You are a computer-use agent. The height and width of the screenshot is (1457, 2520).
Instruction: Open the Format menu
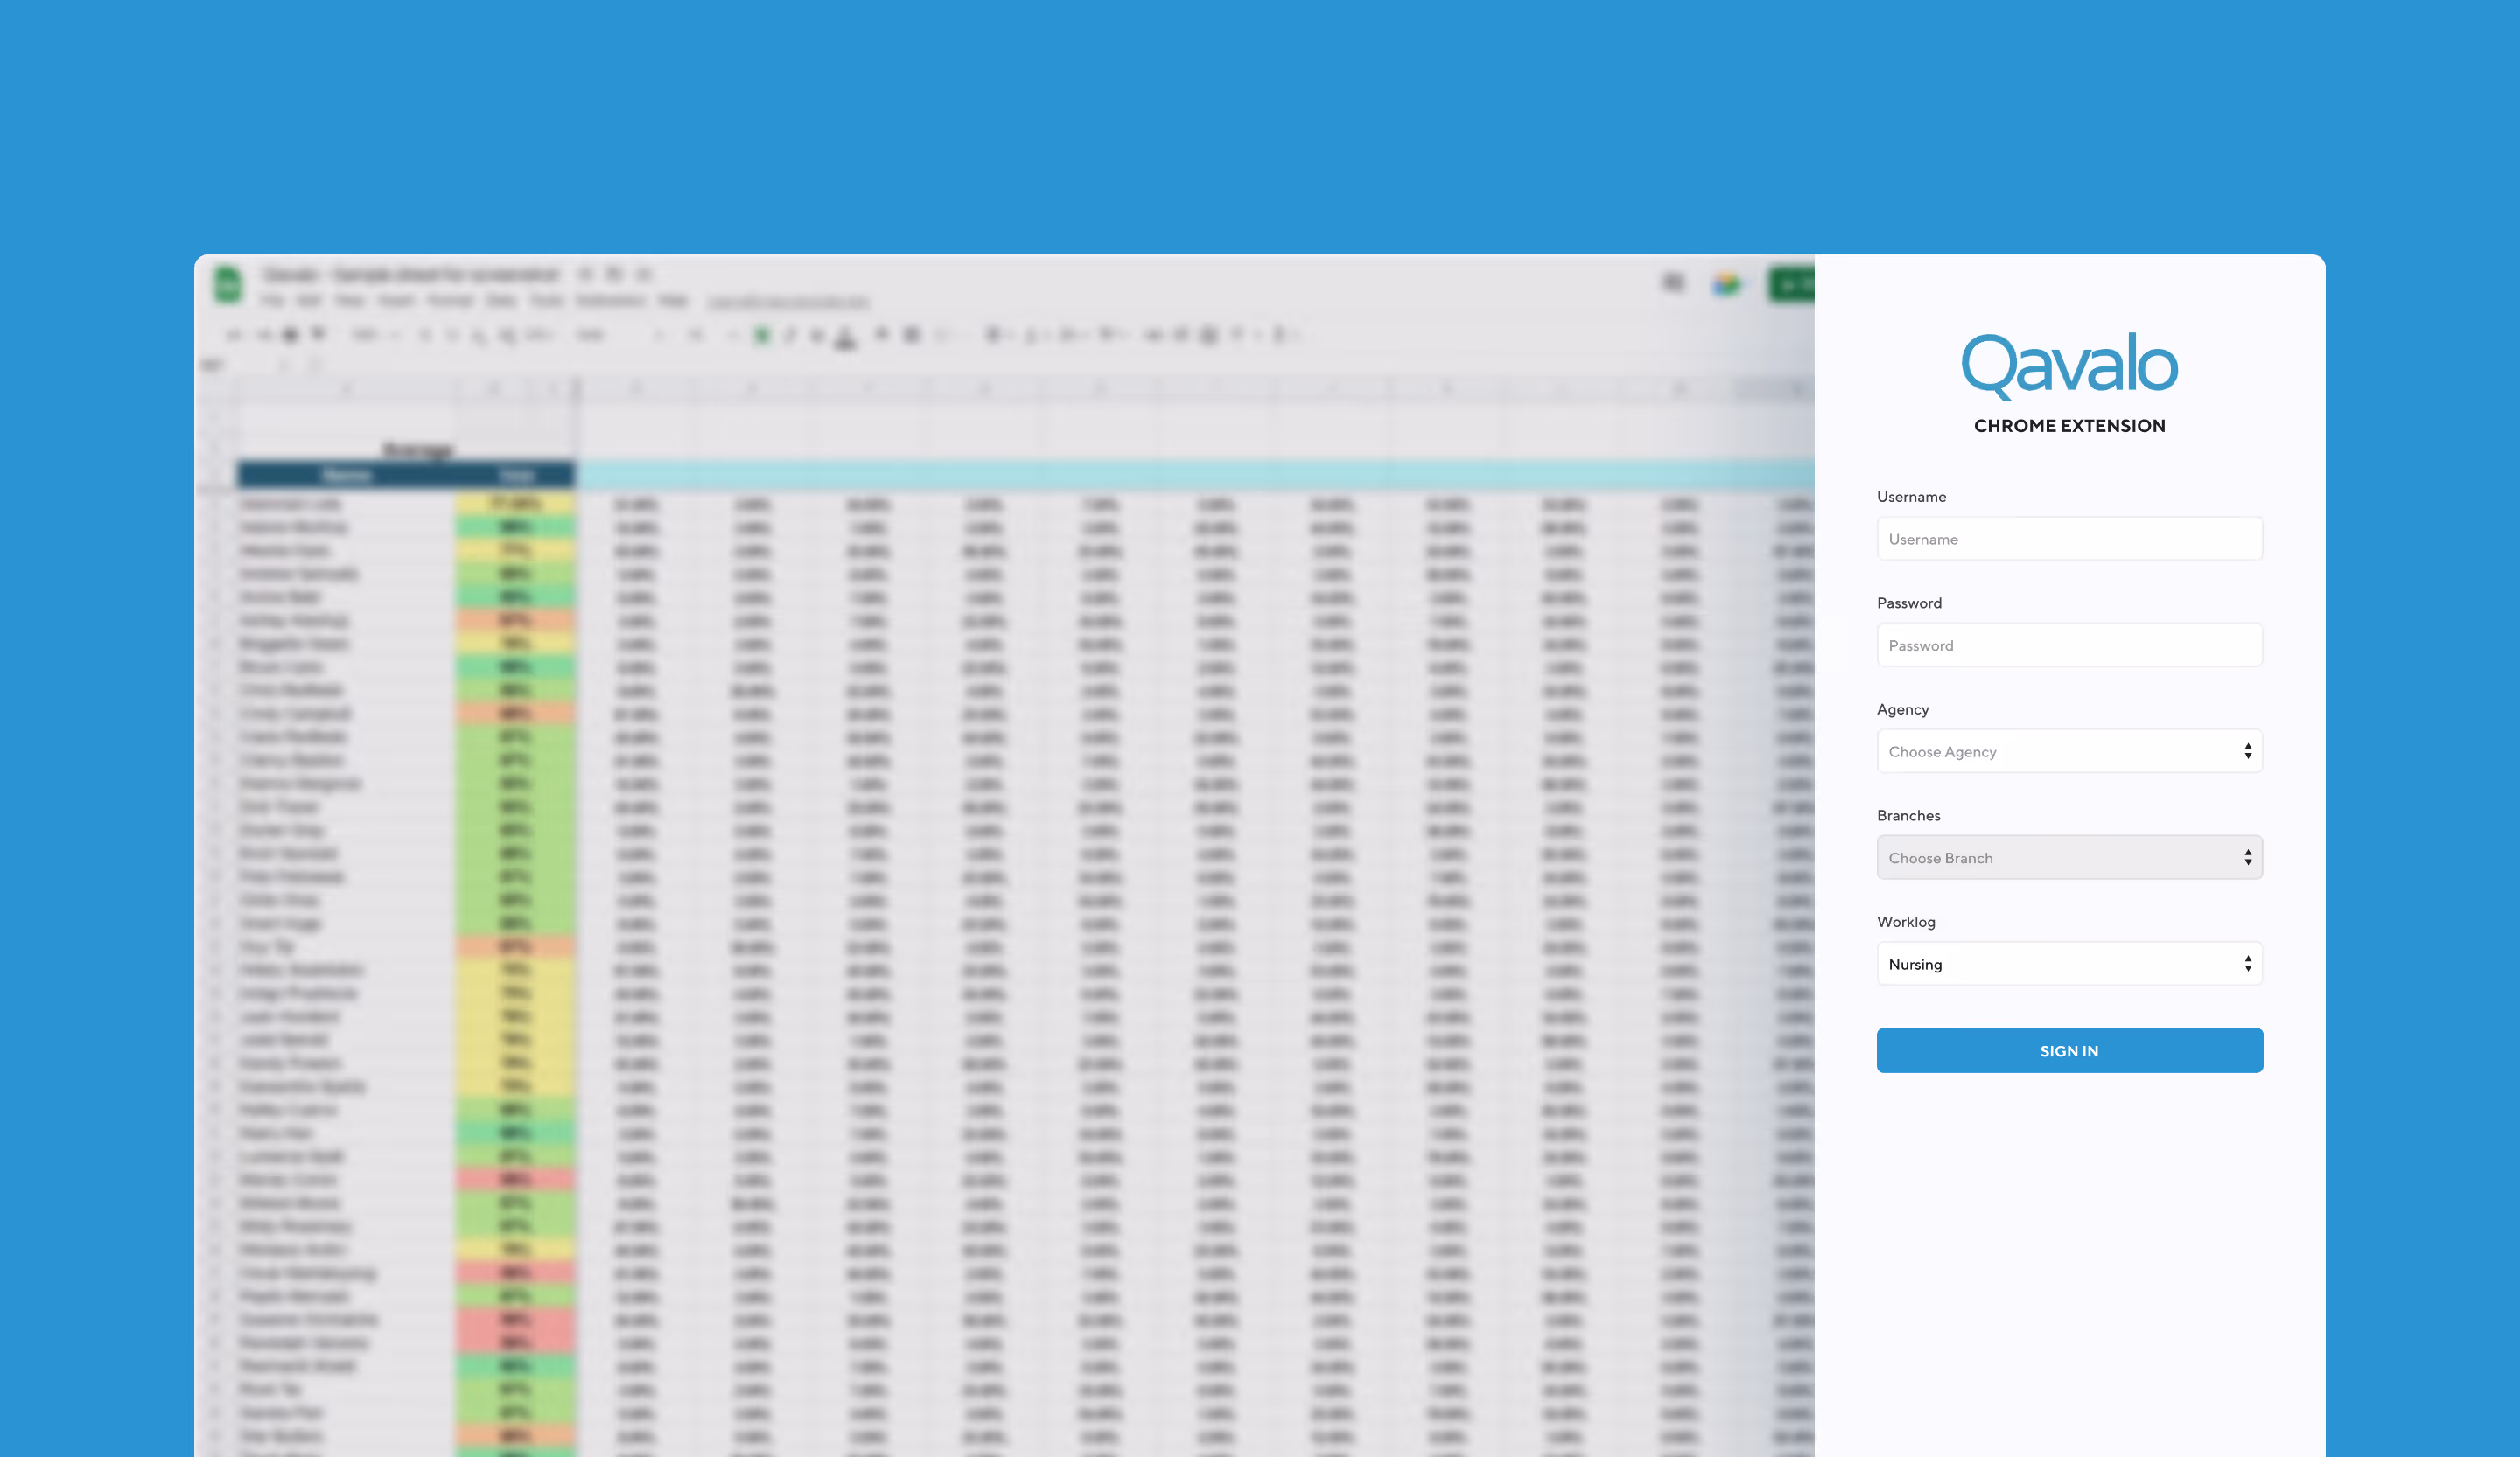click(453, 302)
